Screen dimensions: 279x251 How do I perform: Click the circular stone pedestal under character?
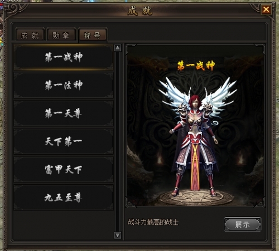click(195, 198)
